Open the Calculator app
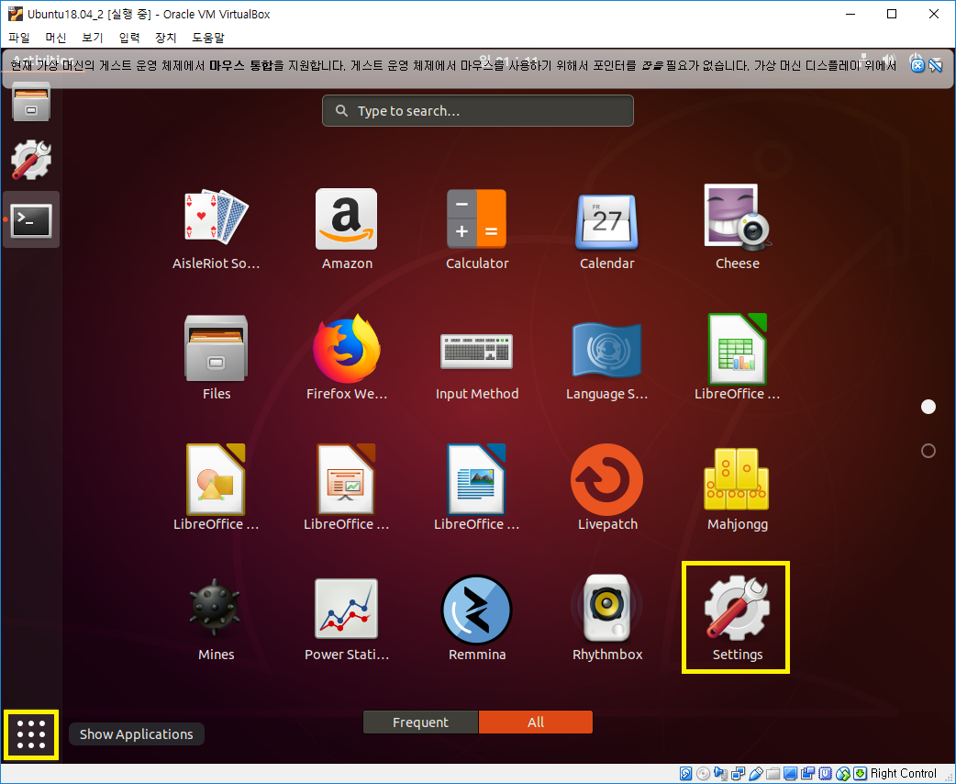The width and height of the screenshot is (956, 784). tap(477, 229)
